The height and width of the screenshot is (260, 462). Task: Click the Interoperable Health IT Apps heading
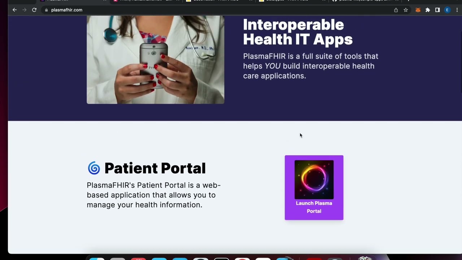(x=298, y=32)
